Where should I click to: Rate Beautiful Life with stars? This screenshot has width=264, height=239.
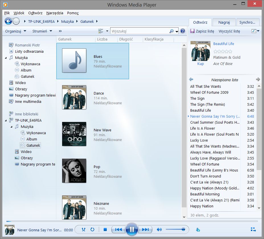pyautogui.click(x=223, y=51)
